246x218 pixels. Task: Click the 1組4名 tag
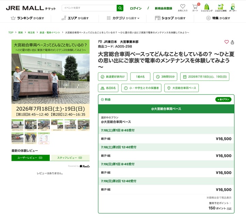coord(140,77)
